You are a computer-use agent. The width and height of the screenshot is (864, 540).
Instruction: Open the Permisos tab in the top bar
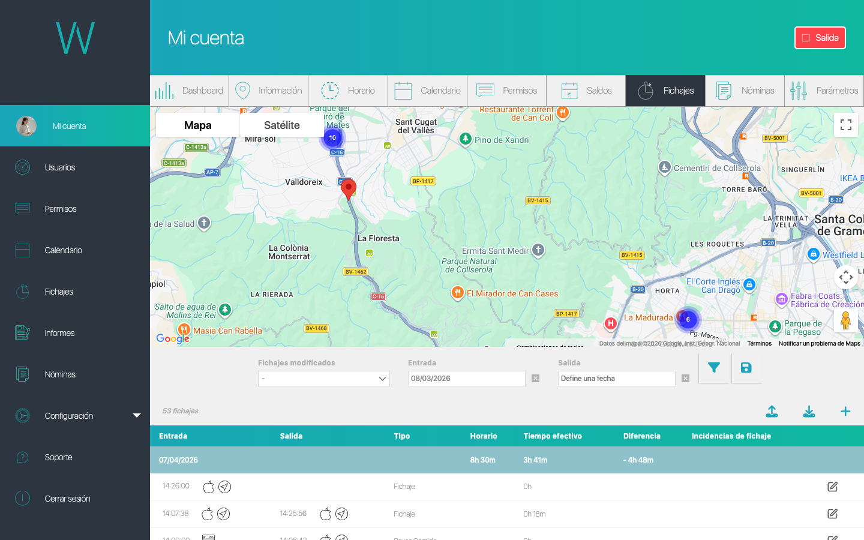click(507, 91)
